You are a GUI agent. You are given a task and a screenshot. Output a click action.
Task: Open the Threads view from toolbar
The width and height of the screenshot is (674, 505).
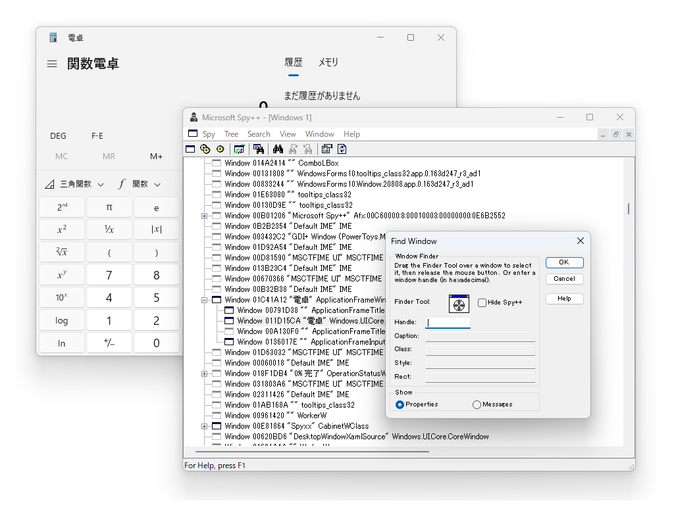click(219, 149)
